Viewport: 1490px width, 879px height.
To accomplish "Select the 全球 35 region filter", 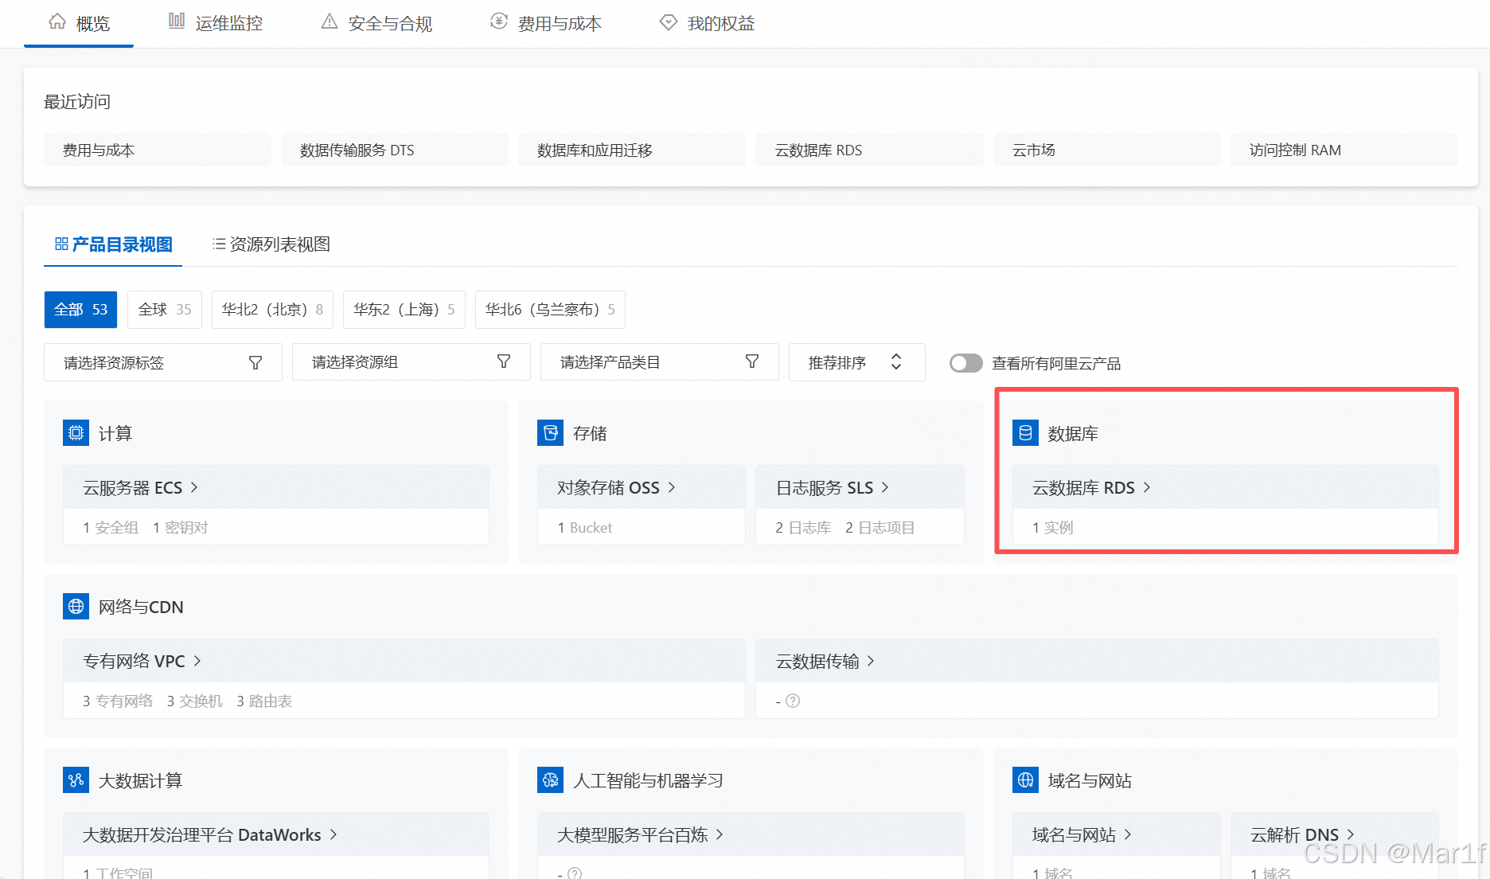I will (x=165, y=310).
